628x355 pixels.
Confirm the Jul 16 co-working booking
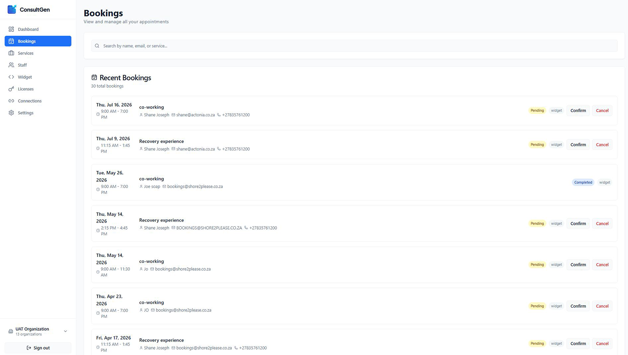(578, 110)
